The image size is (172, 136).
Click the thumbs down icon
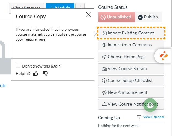46,73
